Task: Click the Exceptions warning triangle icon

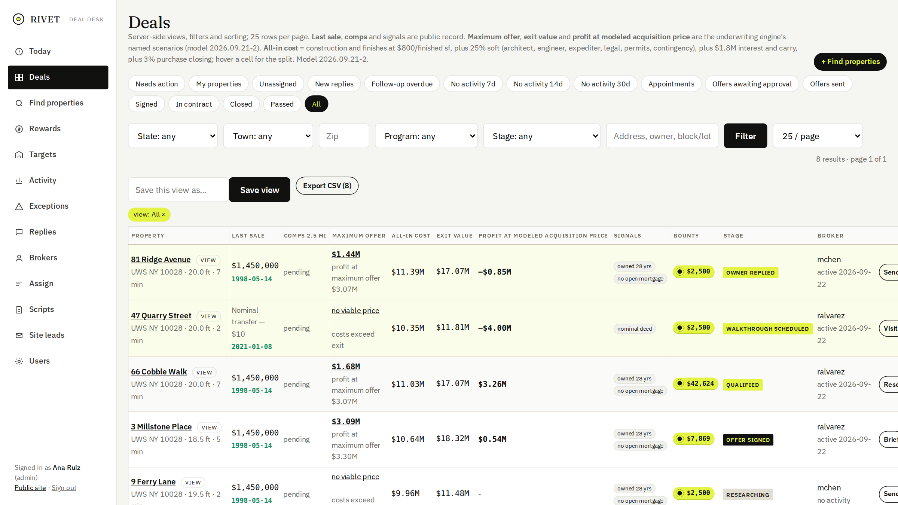Action: 19,206
